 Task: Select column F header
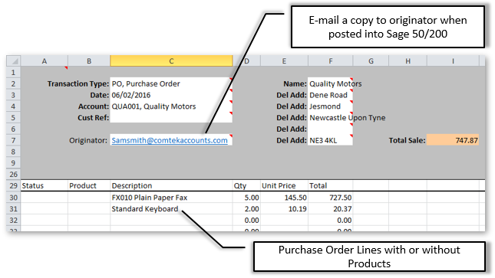pos(331,61)
